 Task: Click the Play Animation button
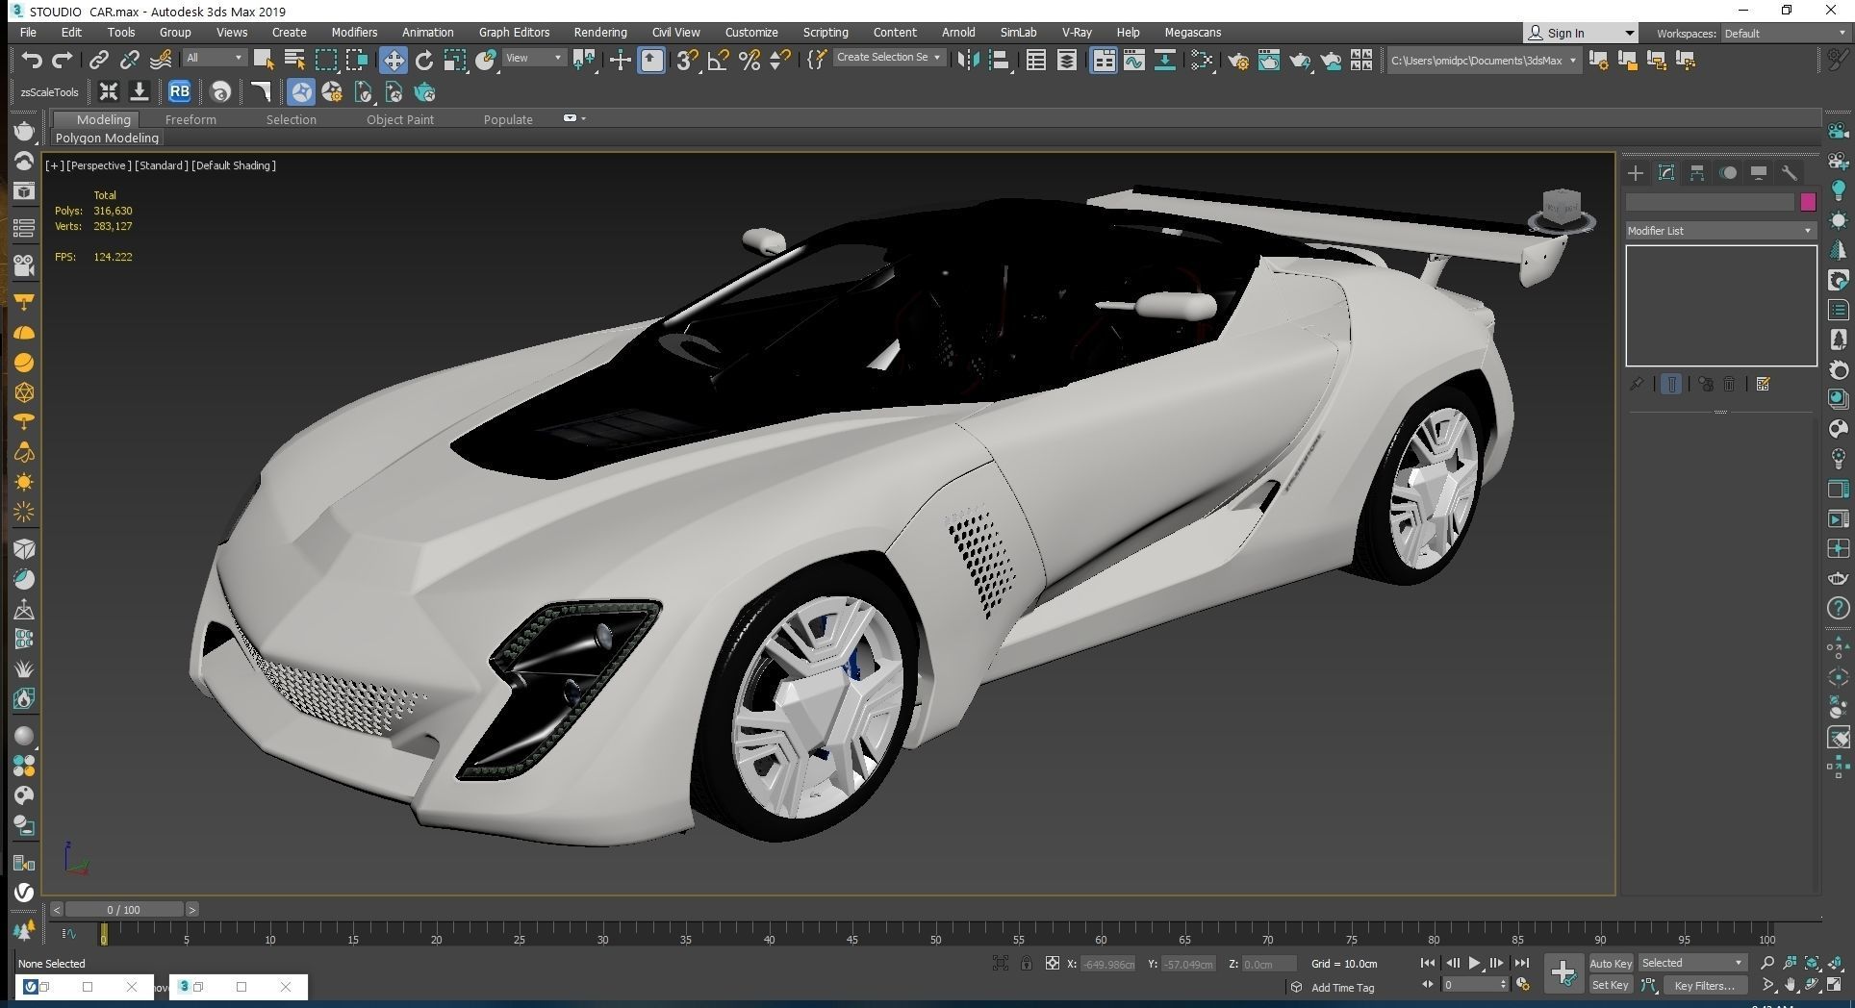1474,963
